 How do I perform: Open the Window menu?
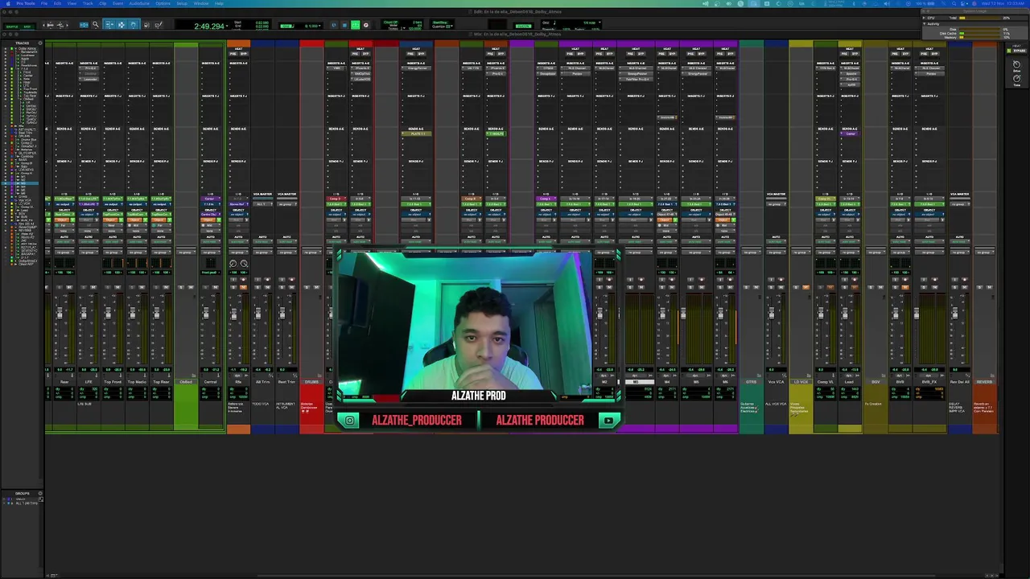tap(201, 3)
